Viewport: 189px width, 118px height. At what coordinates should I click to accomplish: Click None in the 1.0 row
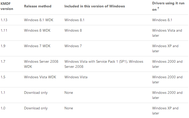(x=69, y=108)
